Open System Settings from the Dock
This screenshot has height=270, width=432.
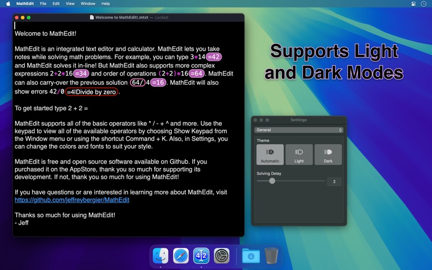click(x=221, y=256)
